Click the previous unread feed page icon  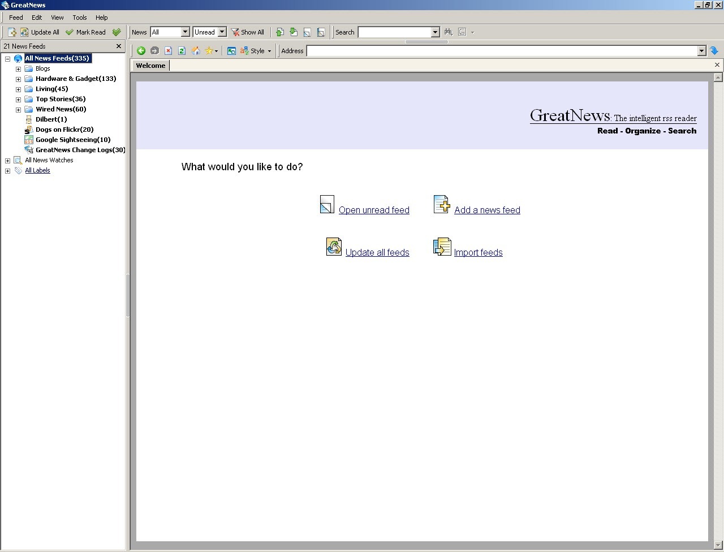pos(307,32)
